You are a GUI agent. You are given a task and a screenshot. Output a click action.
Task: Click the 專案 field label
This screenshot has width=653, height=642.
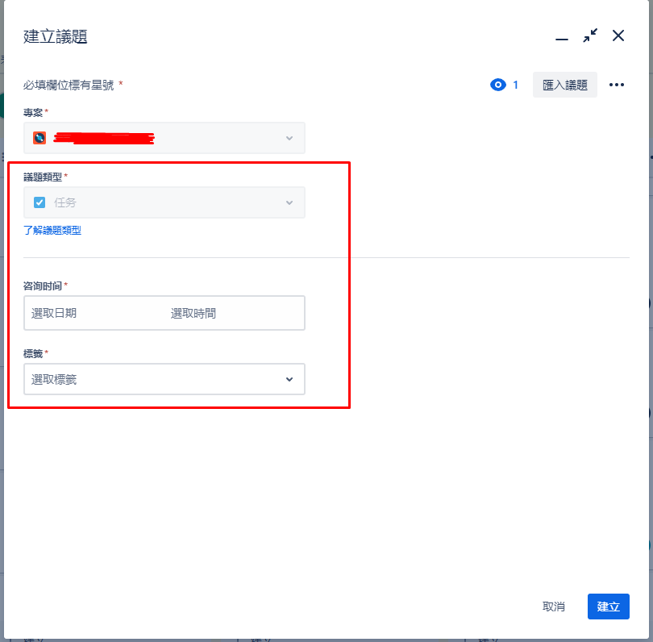click(33, 112)
